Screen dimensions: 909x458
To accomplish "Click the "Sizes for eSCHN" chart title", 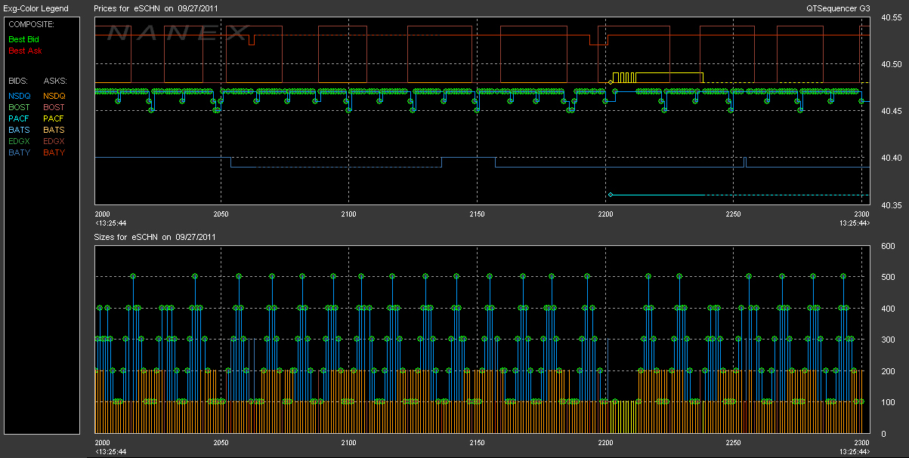I will pyautogui.click(x=155, y=236).
